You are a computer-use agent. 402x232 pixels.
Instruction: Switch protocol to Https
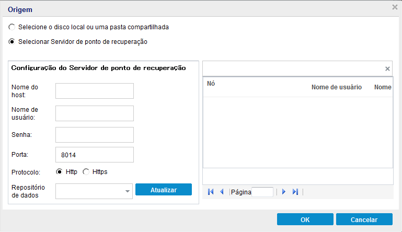pyautogui.click(x=86, y=171)
